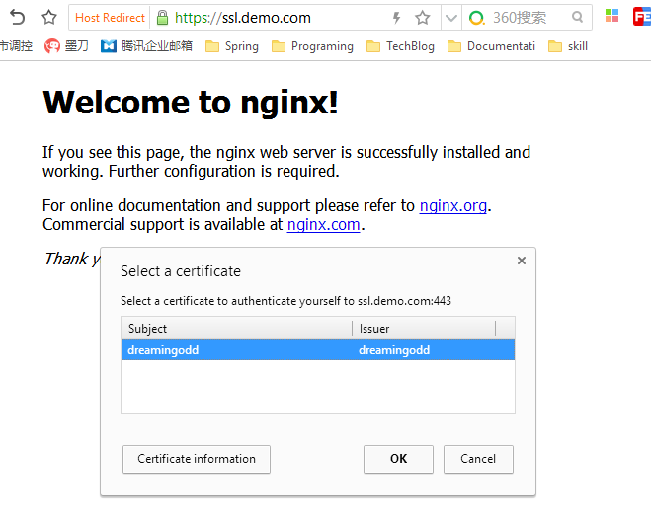The image size is (651, 524).
Task: Confirm certificate selection with OK
Action: coord(398,459)
